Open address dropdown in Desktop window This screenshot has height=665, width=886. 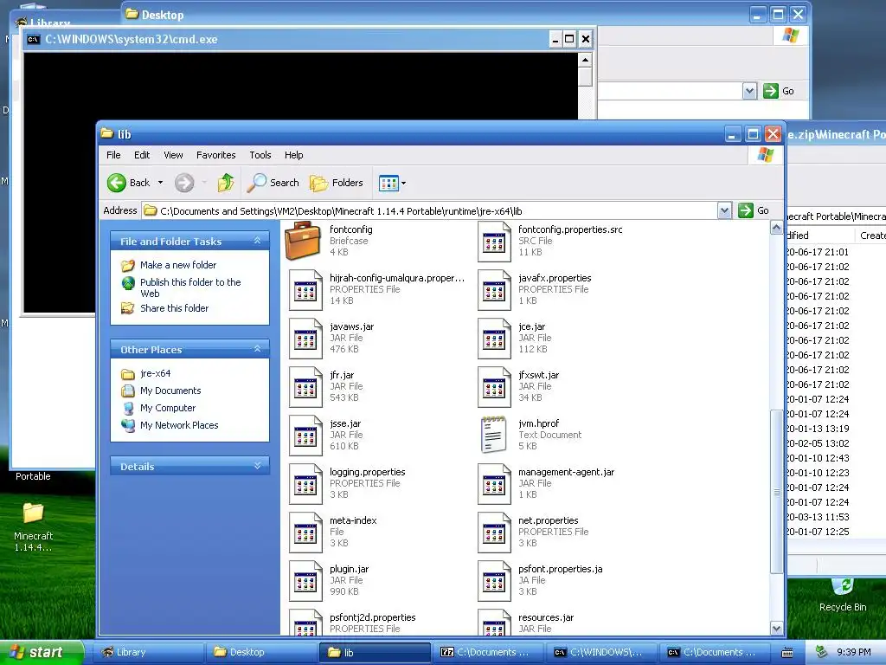pyautogui.click(x=750, y=91)
